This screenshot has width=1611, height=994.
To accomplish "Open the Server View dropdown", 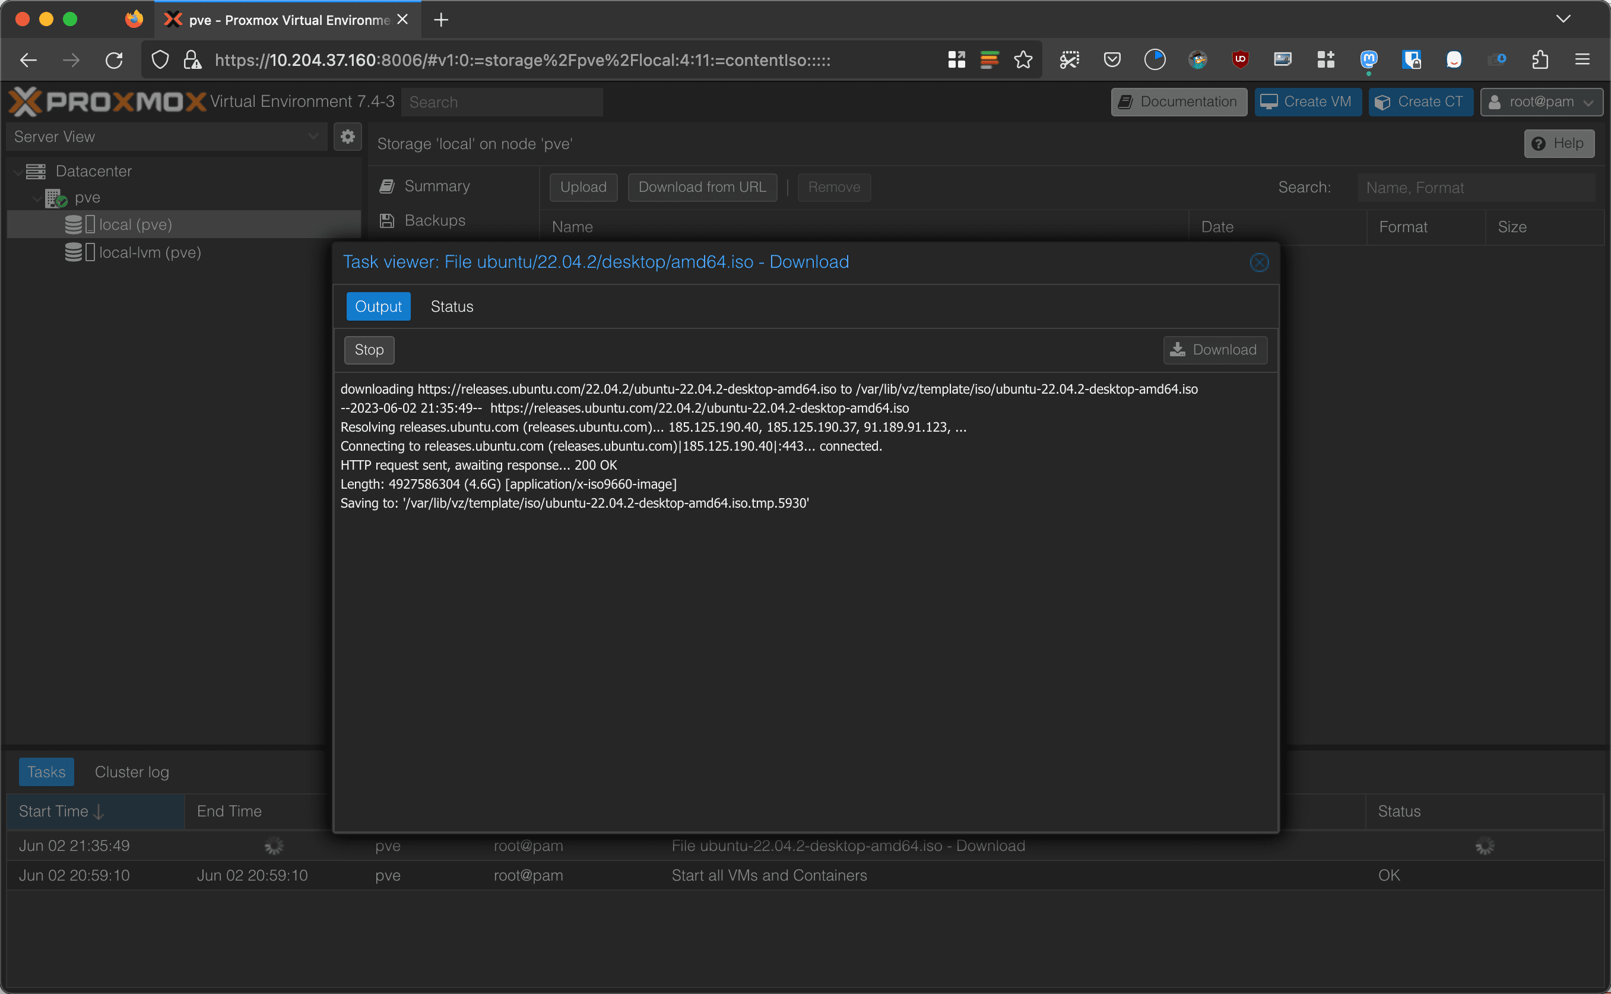I will [167, 137].
